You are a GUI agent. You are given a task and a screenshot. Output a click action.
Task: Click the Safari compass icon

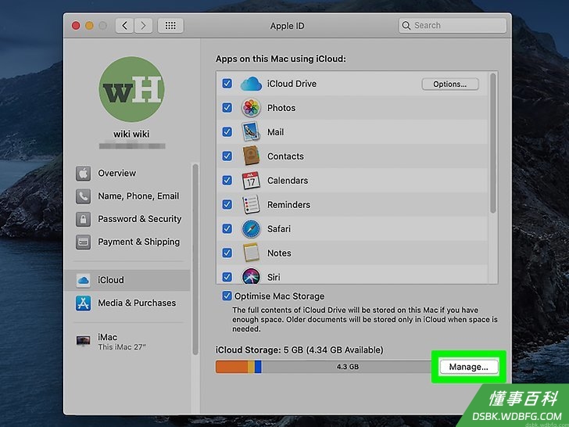[251, 228]
